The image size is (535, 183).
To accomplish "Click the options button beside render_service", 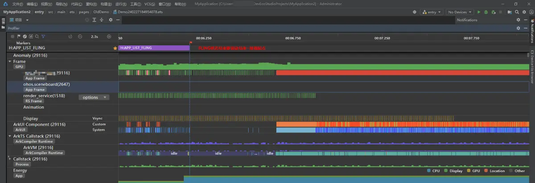I will 94,97.
